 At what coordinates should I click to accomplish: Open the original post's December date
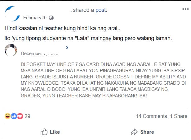point(39,54)
